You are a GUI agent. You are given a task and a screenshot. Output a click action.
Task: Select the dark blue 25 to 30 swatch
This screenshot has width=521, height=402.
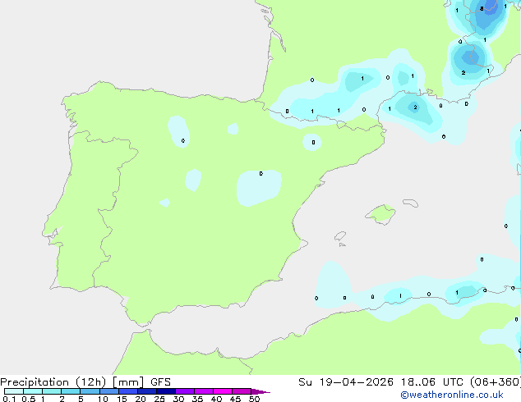coord(166,391)
